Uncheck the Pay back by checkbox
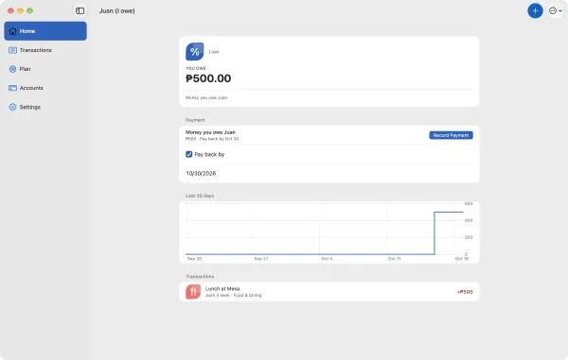 188,154
